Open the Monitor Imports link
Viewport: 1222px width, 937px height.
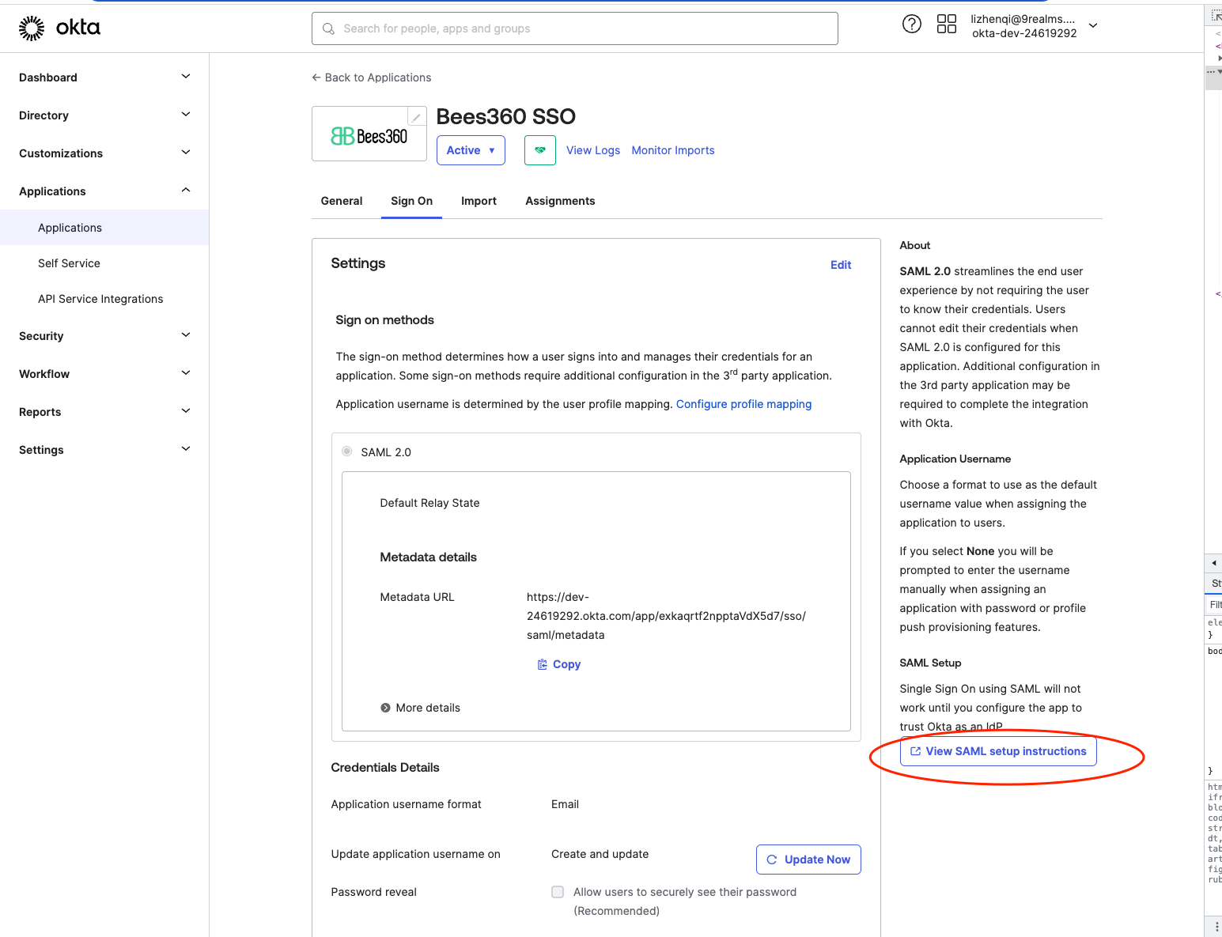[x=673, y=150]
